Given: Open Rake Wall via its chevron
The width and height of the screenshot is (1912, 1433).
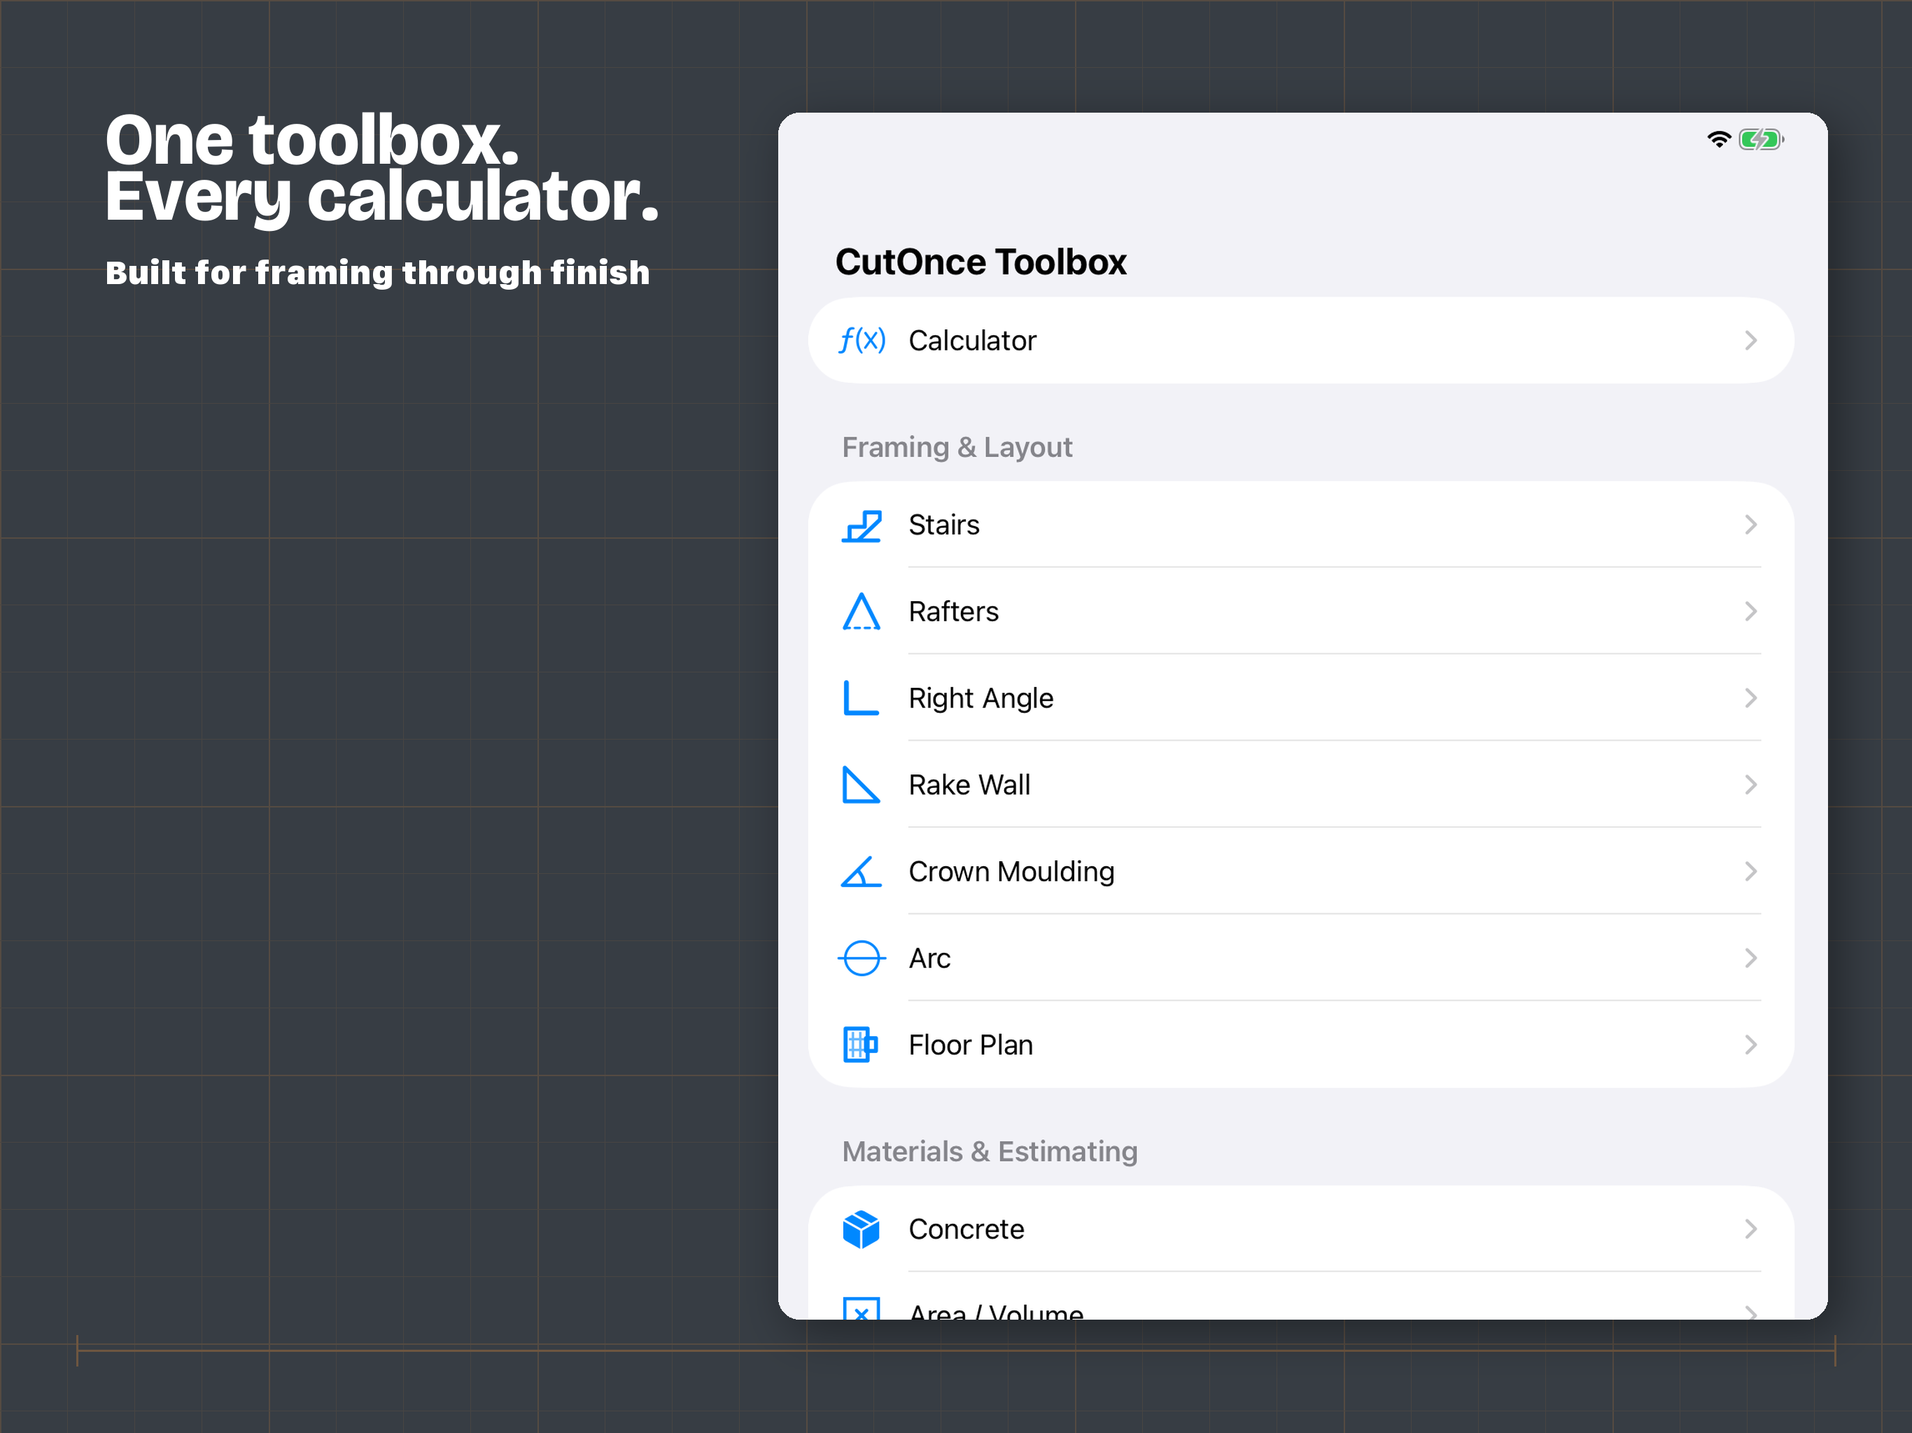Looking at the screenshot, I should [1750, 785].
